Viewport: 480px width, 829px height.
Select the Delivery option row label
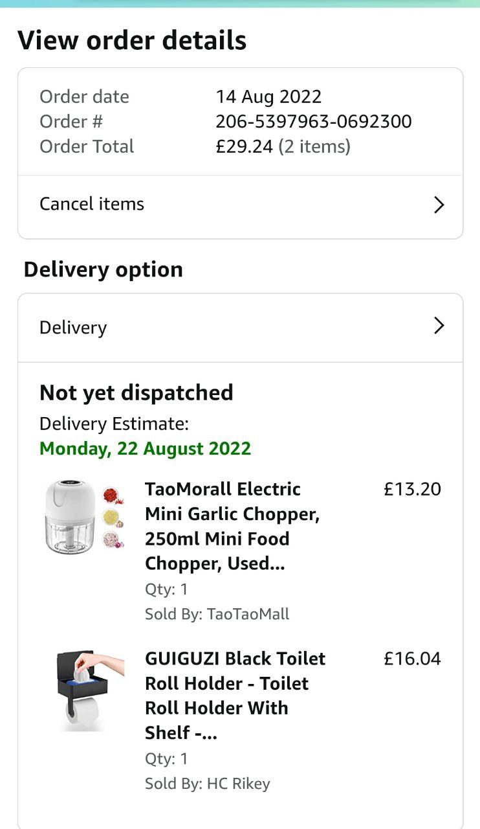(73, 328)
